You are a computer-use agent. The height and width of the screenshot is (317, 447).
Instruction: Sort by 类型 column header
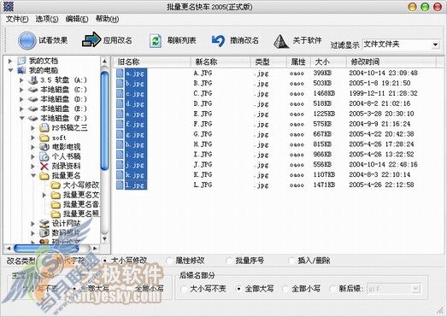(x=268, y=62)
